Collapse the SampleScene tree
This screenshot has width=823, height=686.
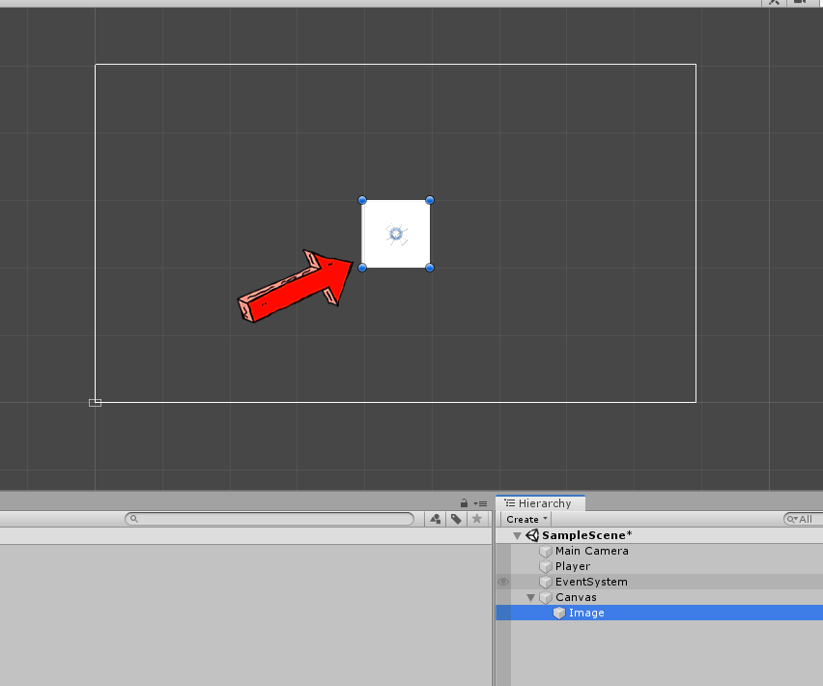click(x=517, y=535)
